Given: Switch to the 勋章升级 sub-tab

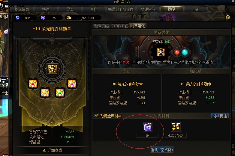Looking at the screenshot, I should (101, 26).
